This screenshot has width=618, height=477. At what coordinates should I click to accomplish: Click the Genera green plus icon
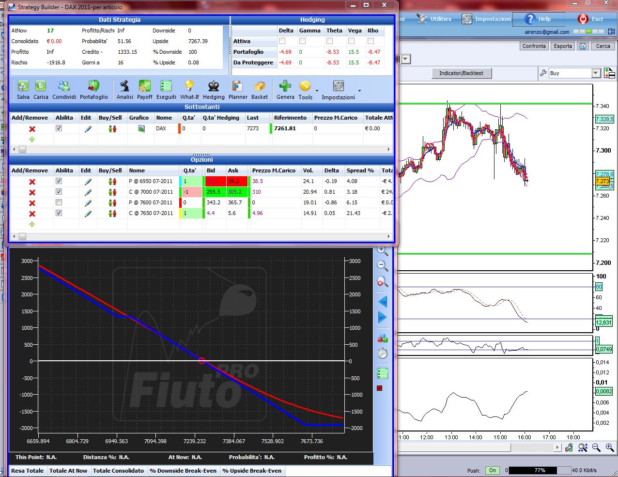(285, 86)
